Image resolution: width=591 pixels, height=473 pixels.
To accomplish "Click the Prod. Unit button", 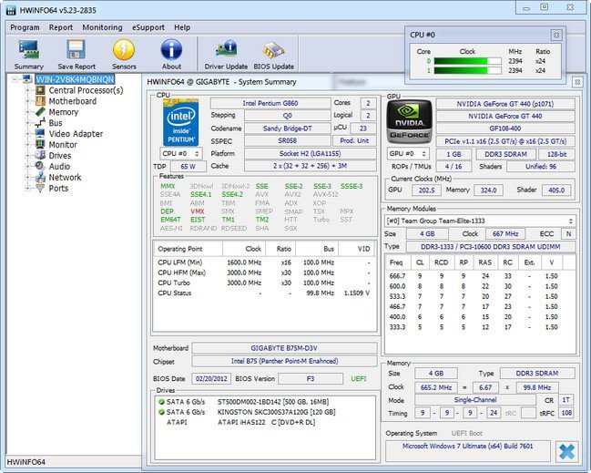I will 354,140.
